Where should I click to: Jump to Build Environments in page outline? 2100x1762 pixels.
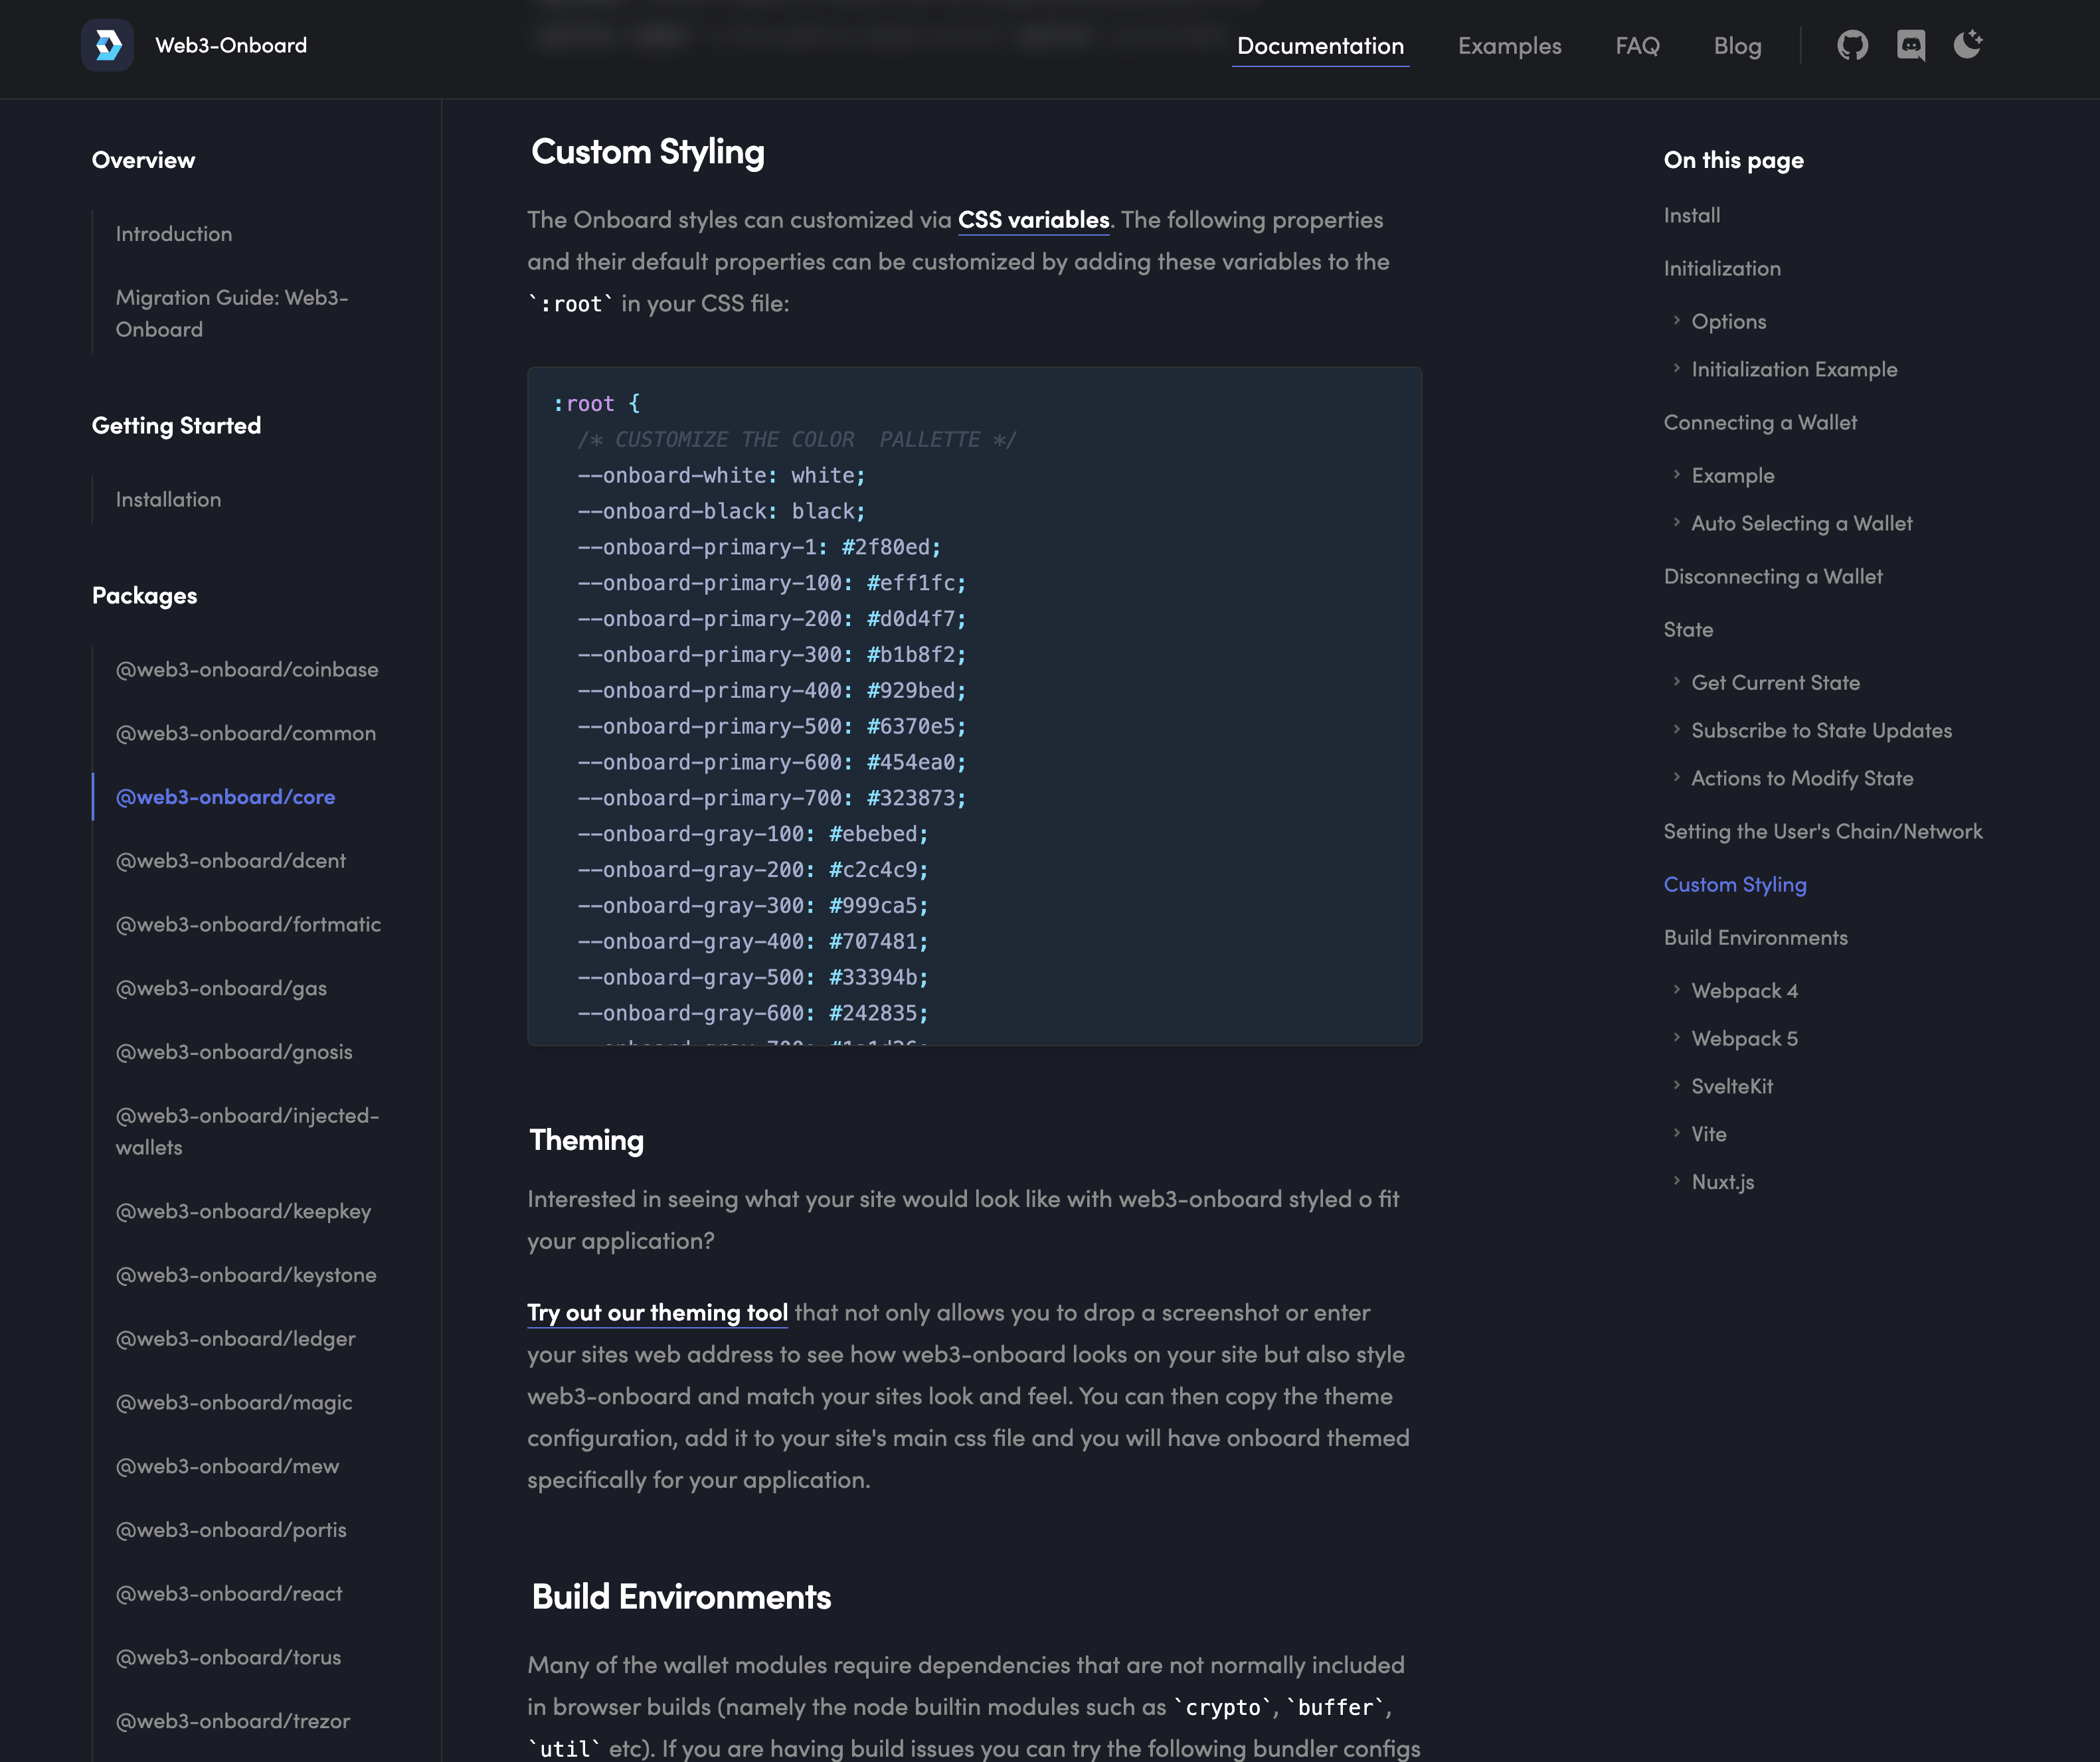pyautogui.click(x=1755, y=937)
